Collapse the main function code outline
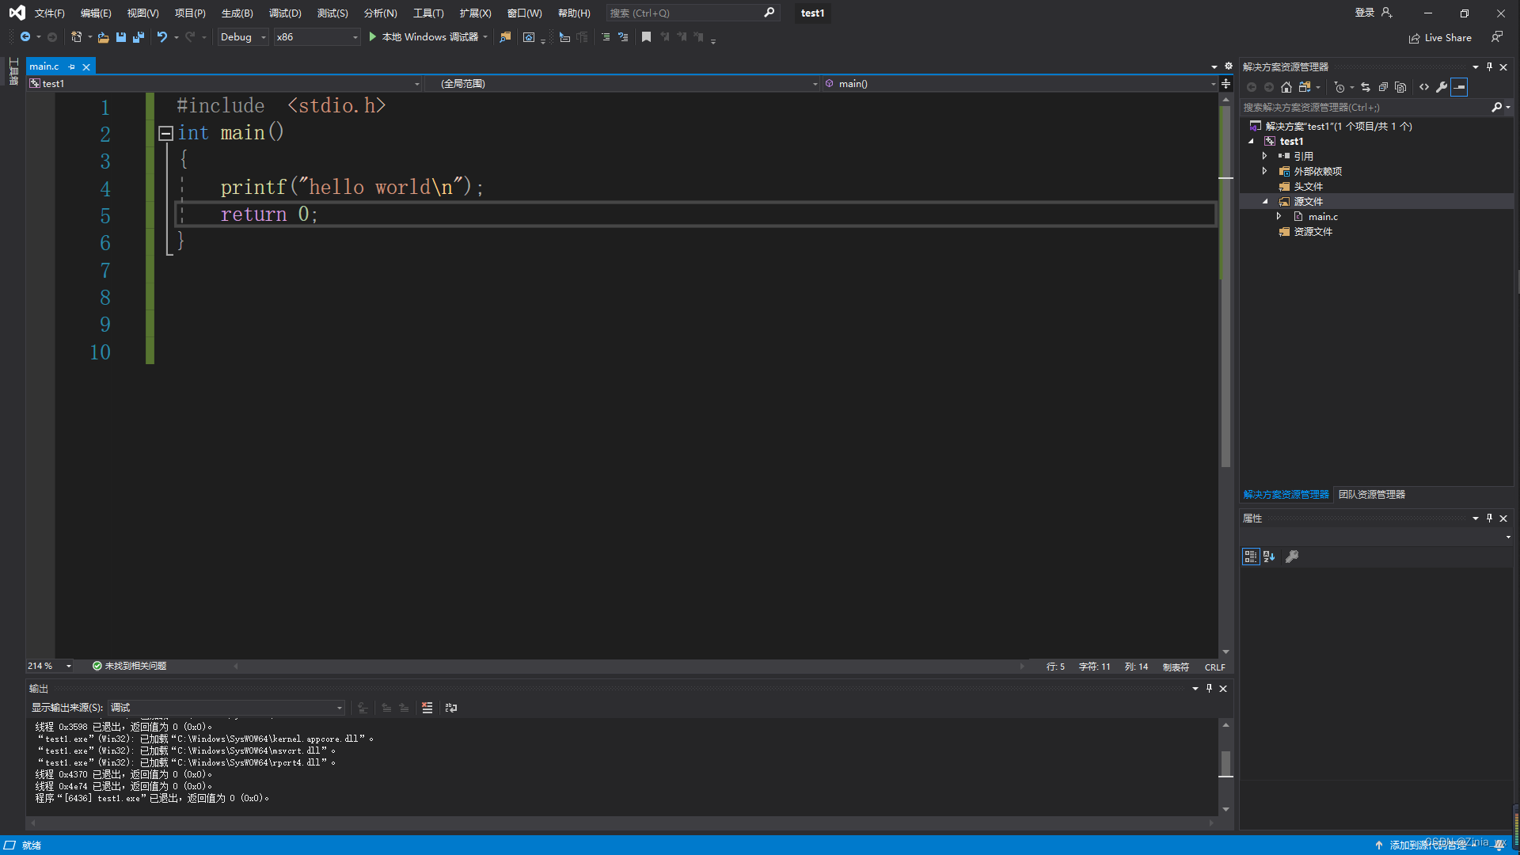The image size is (1520, 855). [166, 133]
